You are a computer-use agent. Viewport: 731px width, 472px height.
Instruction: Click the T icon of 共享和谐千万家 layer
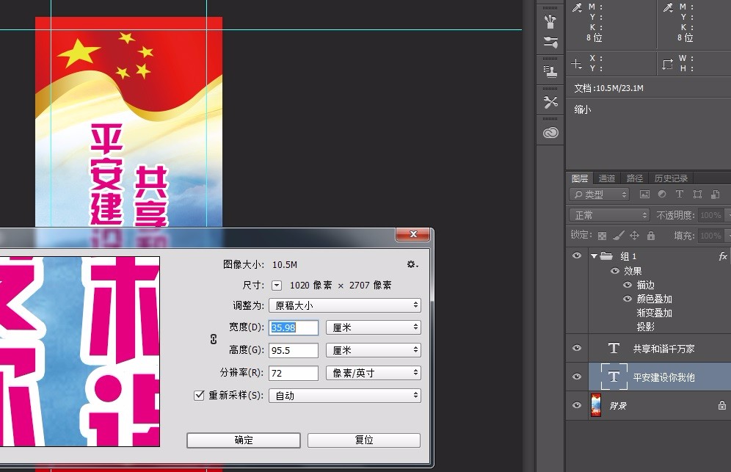(614, 348)
